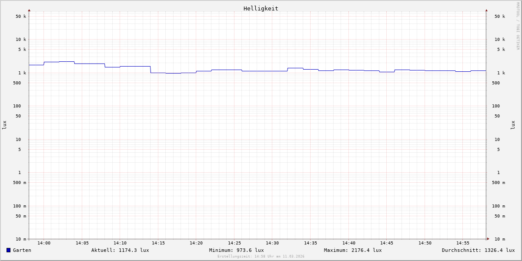Click the red arrow ending the time axis
522x261 pixels.
coord(488,239)
